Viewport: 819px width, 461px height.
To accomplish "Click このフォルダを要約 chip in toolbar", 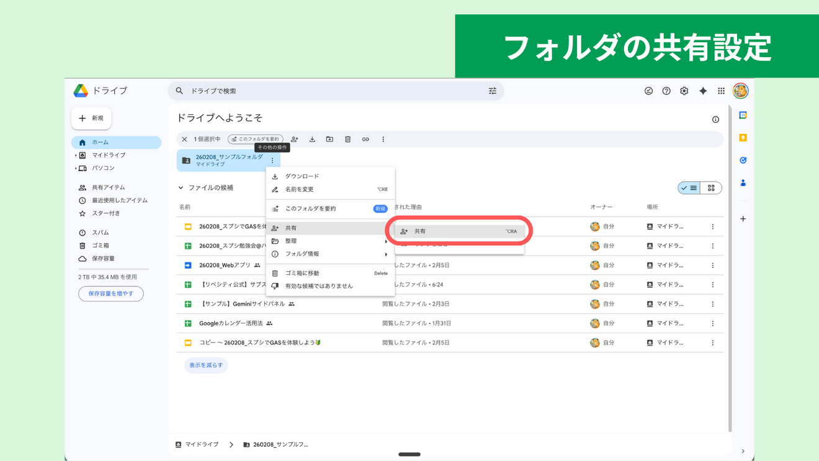I will [x=256, y=140].
